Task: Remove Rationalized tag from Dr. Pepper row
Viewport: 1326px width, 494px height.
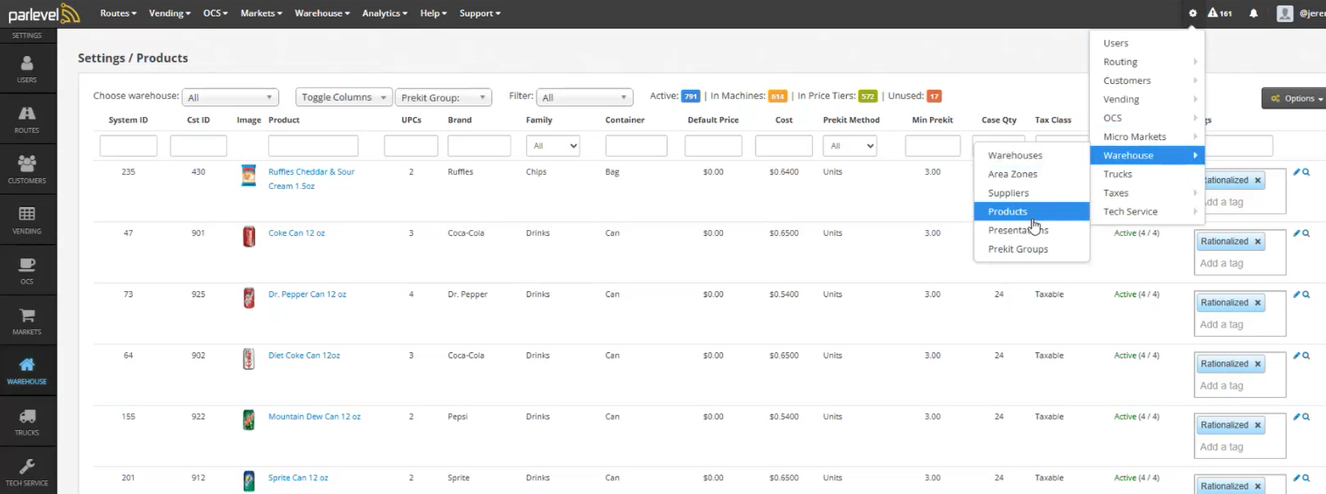Action: 1258,303
